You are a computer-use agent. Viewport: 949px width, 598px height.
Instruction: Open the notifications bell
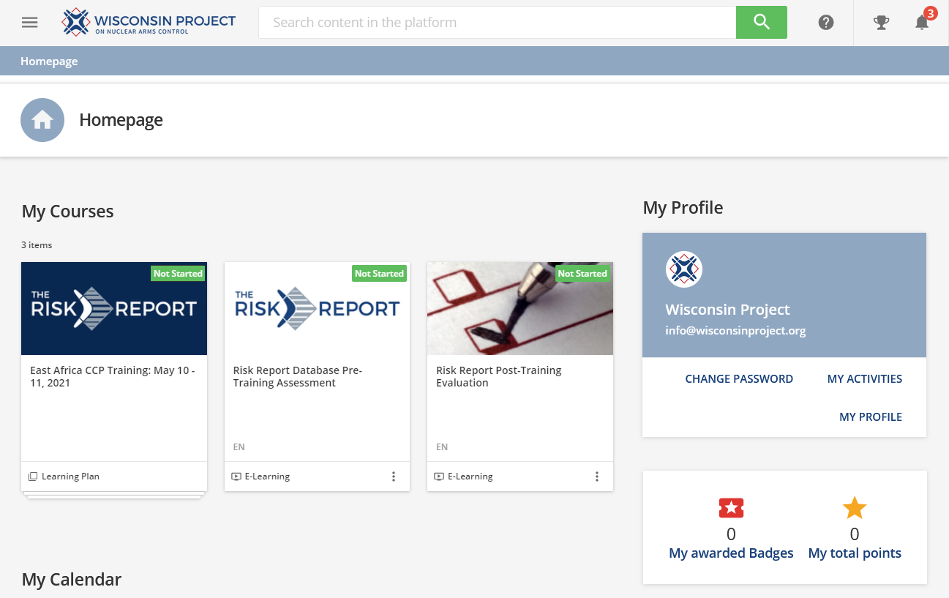[x=922, y=23]
